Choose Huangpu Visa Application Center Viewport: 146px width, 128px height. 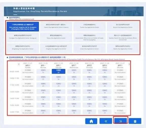click(23, 37)
